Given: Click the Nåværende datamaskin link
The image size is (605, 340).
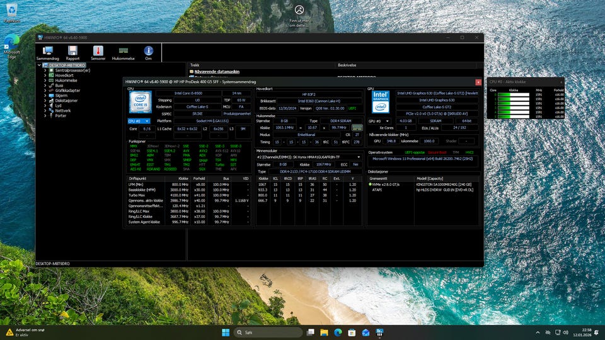Looking at the screenshot, I should [216, 71].
